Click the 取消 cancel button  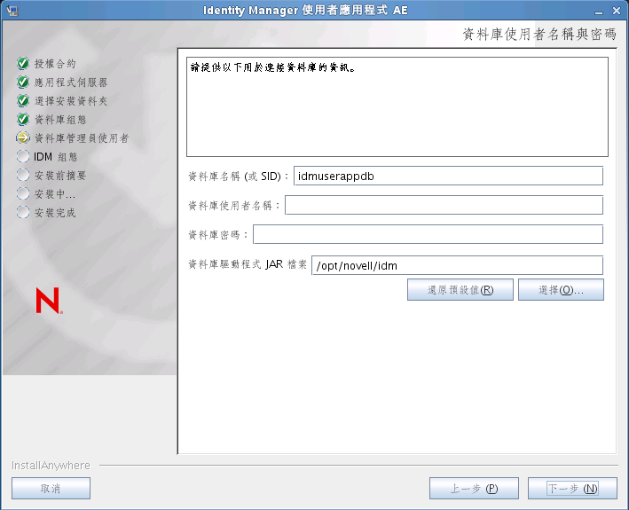tap(51, 489)
